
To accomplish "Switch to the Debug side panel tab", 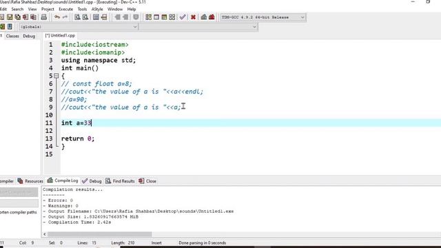I will pyautogui.click(x=29, y=36).
